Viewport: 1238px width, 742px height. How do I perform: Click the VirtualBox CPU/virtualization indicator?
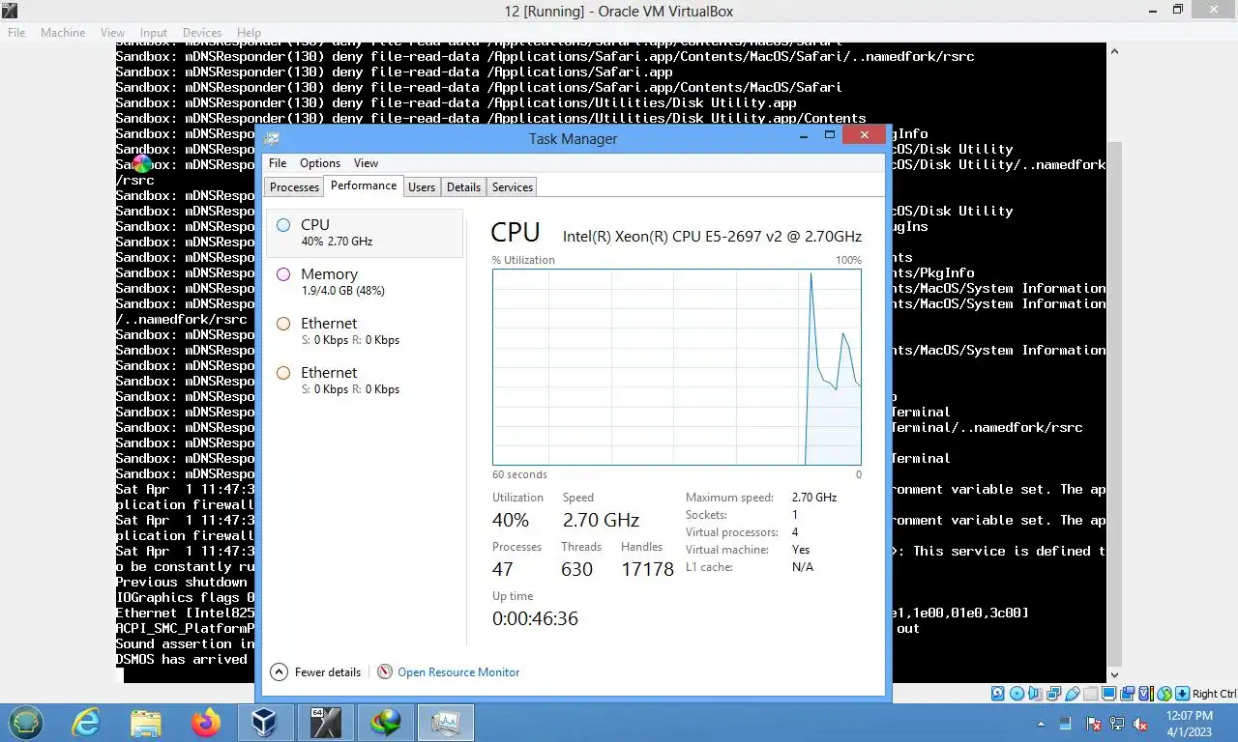pos(1146,694)
